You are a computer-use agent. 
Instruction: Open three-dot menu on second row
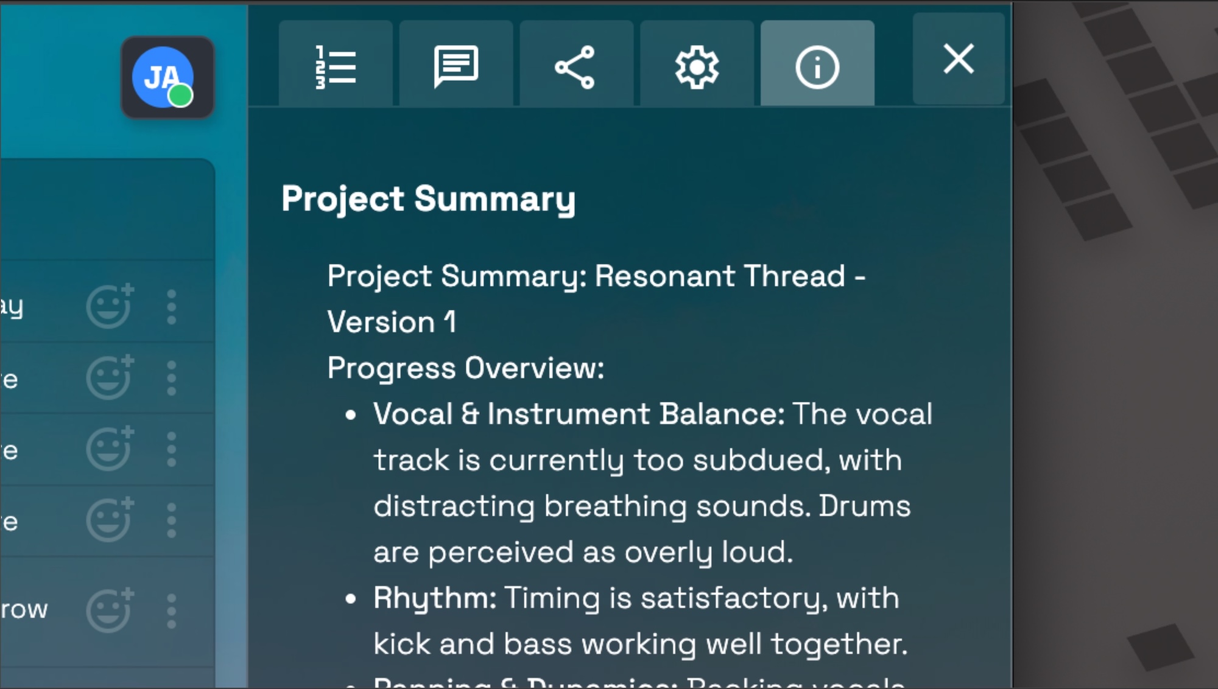pyautogui.click(x=172, y=377)
